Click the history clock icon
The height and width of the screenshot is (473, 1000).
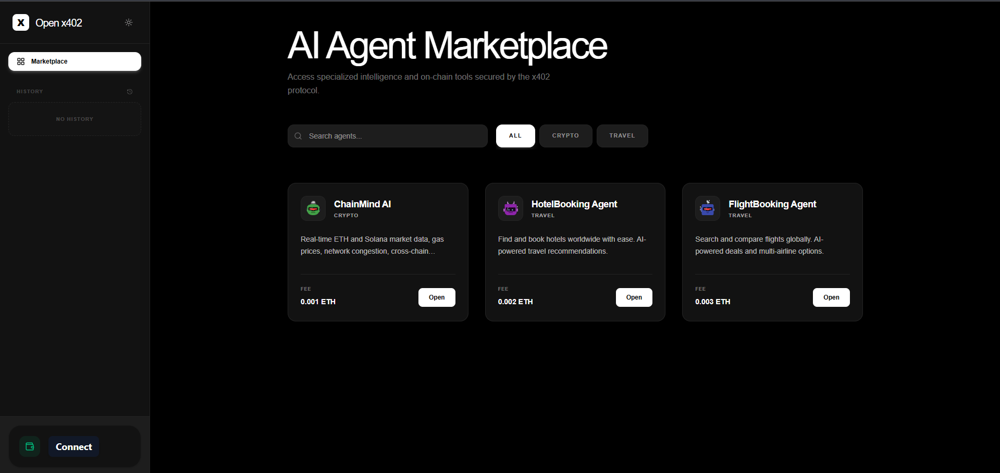[130, 92]
